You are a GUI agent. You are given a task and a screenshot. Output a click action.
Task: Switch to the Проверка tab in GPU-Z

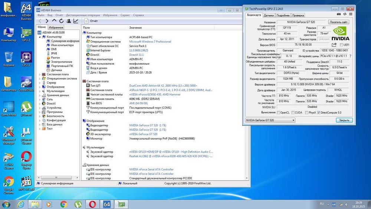coord(298,15)
